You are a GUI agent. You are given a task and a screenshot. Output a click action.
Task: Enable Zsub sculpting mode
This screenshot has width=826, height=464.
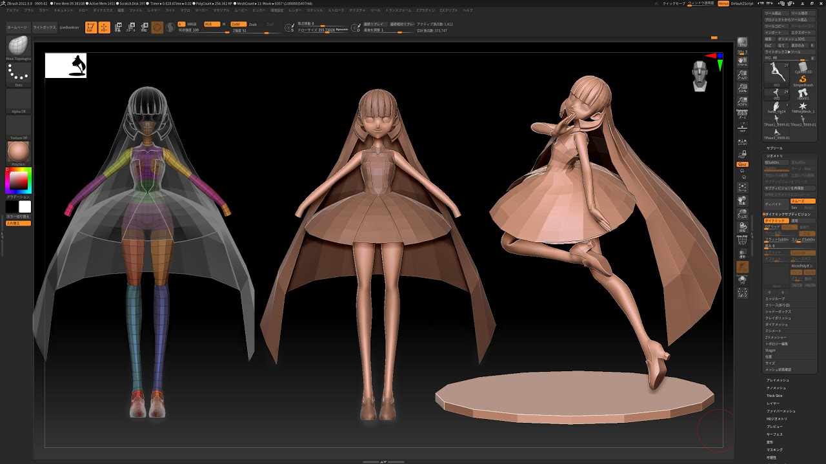(253, 24)
